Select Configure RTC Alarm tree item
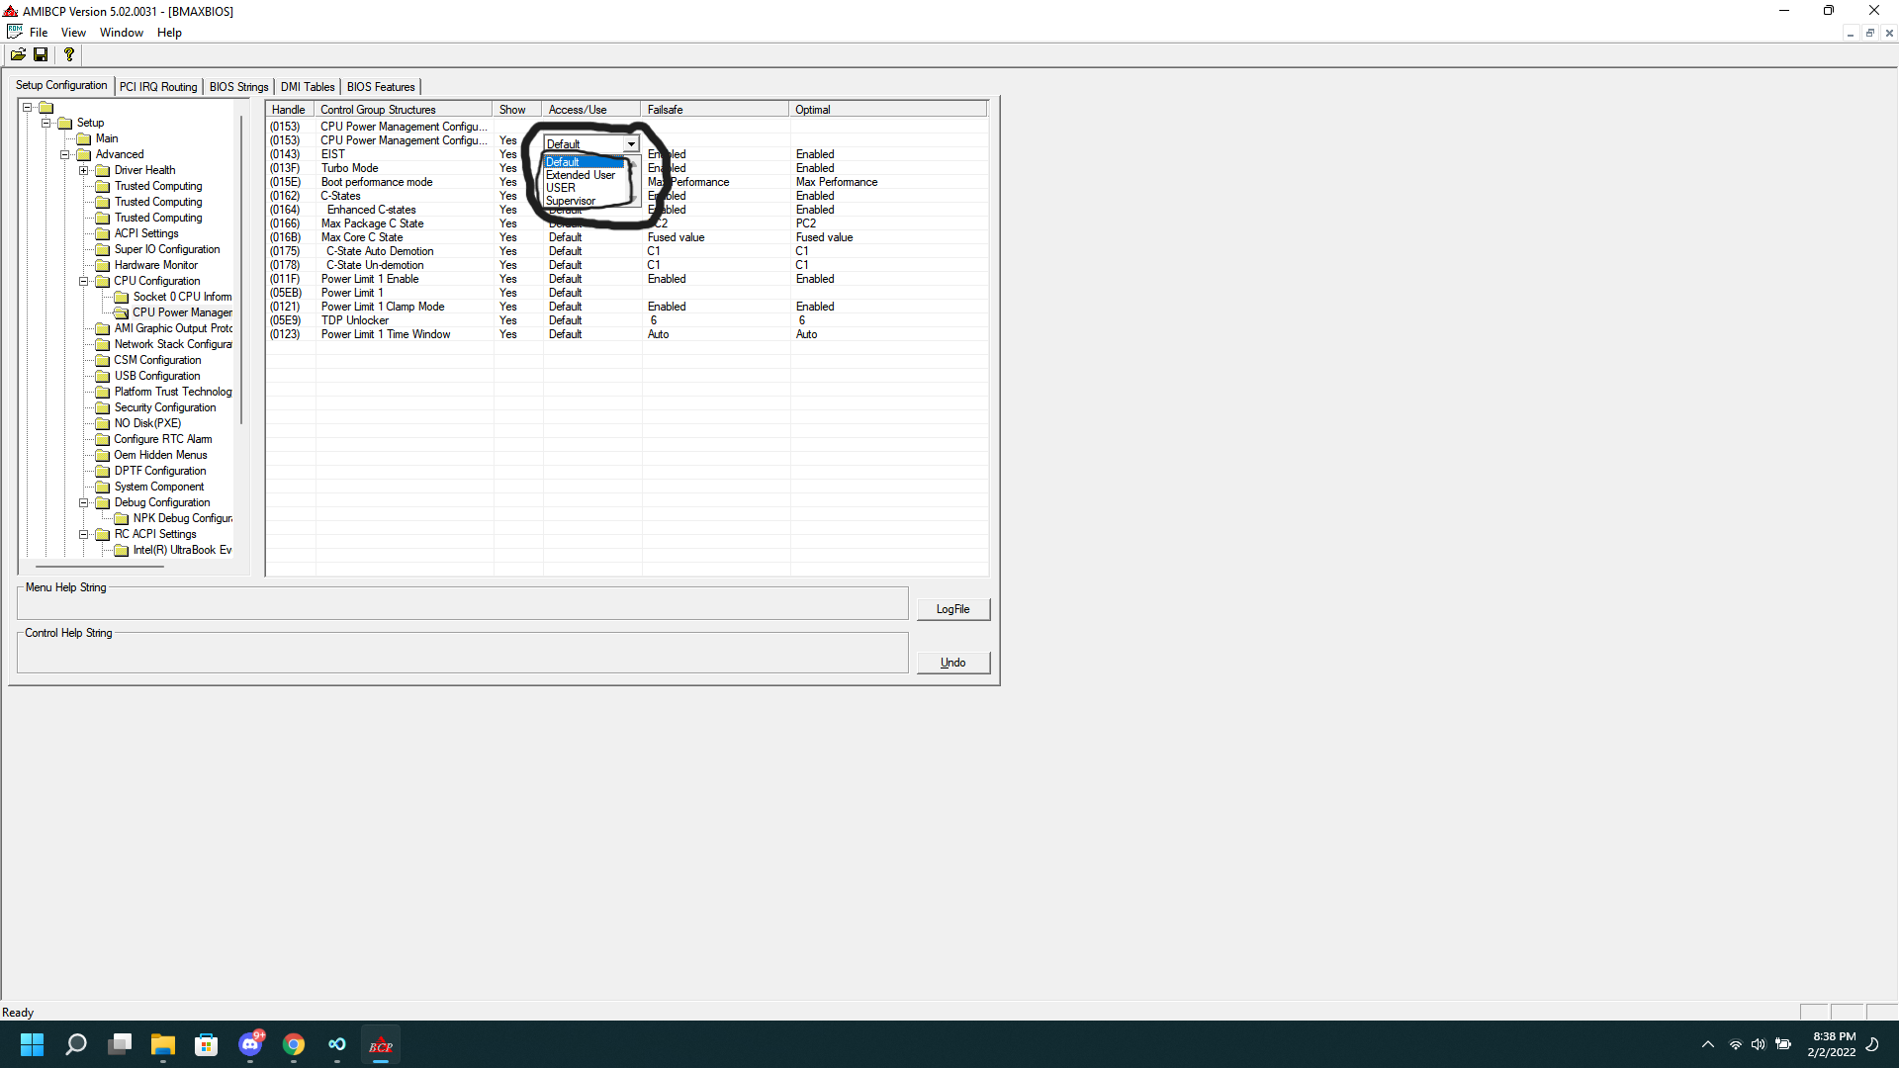1899x1068 pixels. click(x=163, y=439)
